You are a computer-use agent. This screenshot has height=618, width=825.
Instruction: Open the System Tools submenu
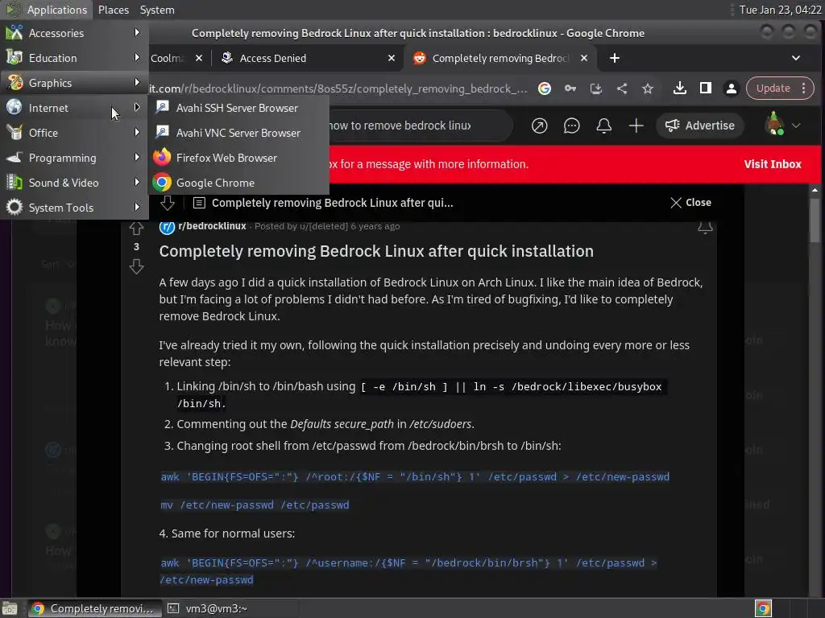[74, 208]
